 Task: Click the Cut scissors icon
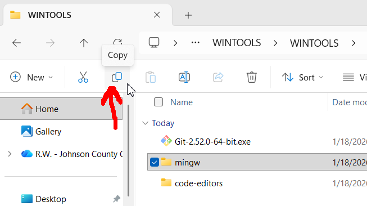click(x=83, y=77)
